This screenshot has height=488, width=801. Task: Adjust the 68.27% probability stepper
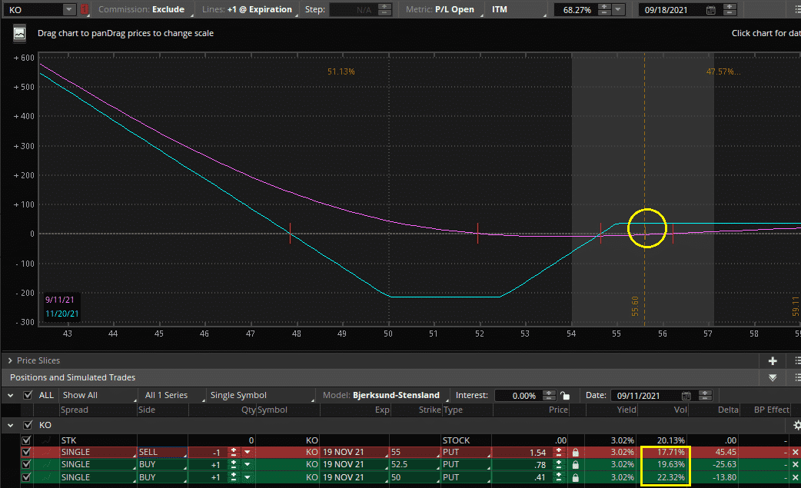[x=603, y=9]
